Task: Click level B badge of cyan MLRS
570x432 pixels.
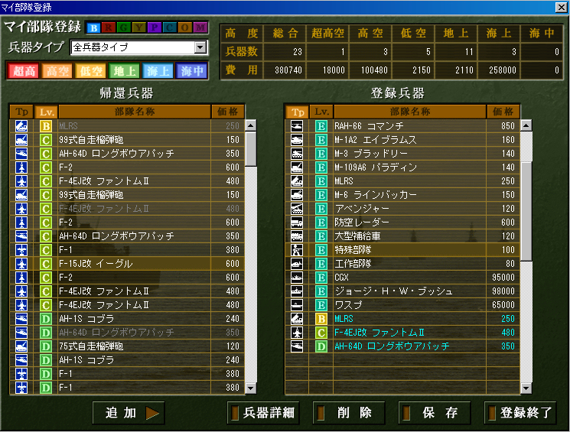Action: click(x=321, y=319)
